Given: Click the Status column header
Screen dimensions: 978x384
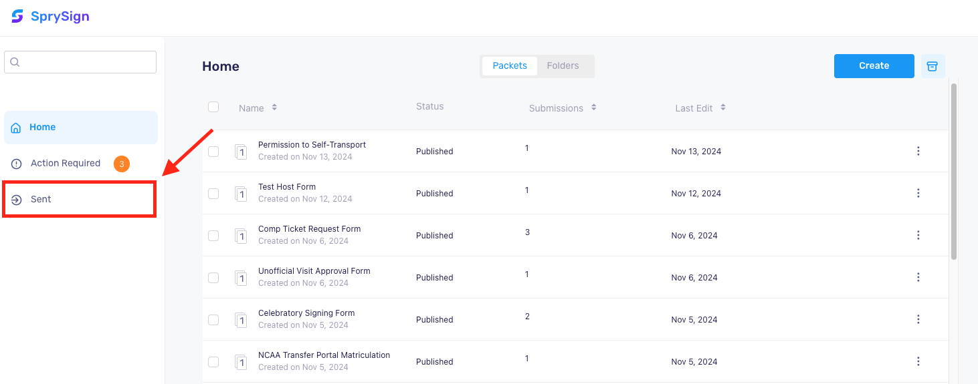Looking at the screenshot, I should click(429, 107).
